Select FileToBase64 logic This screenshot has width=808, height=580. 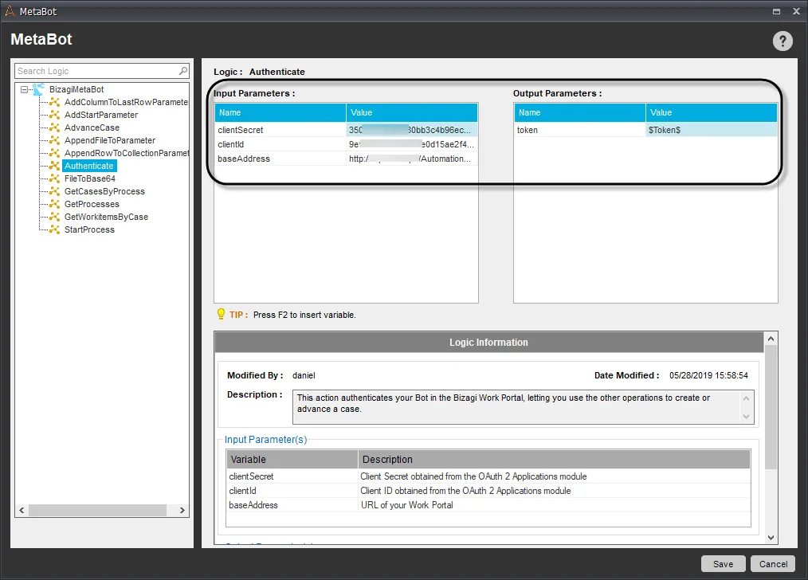90,178
